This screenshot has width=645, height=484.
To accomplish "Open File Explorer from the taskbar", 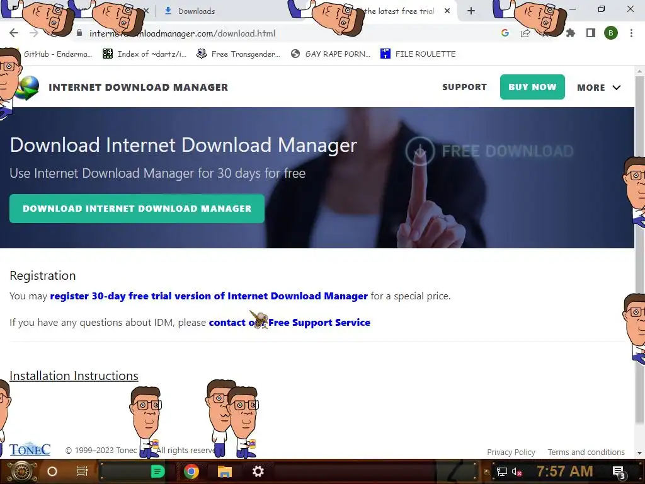I will pos(225,471).
